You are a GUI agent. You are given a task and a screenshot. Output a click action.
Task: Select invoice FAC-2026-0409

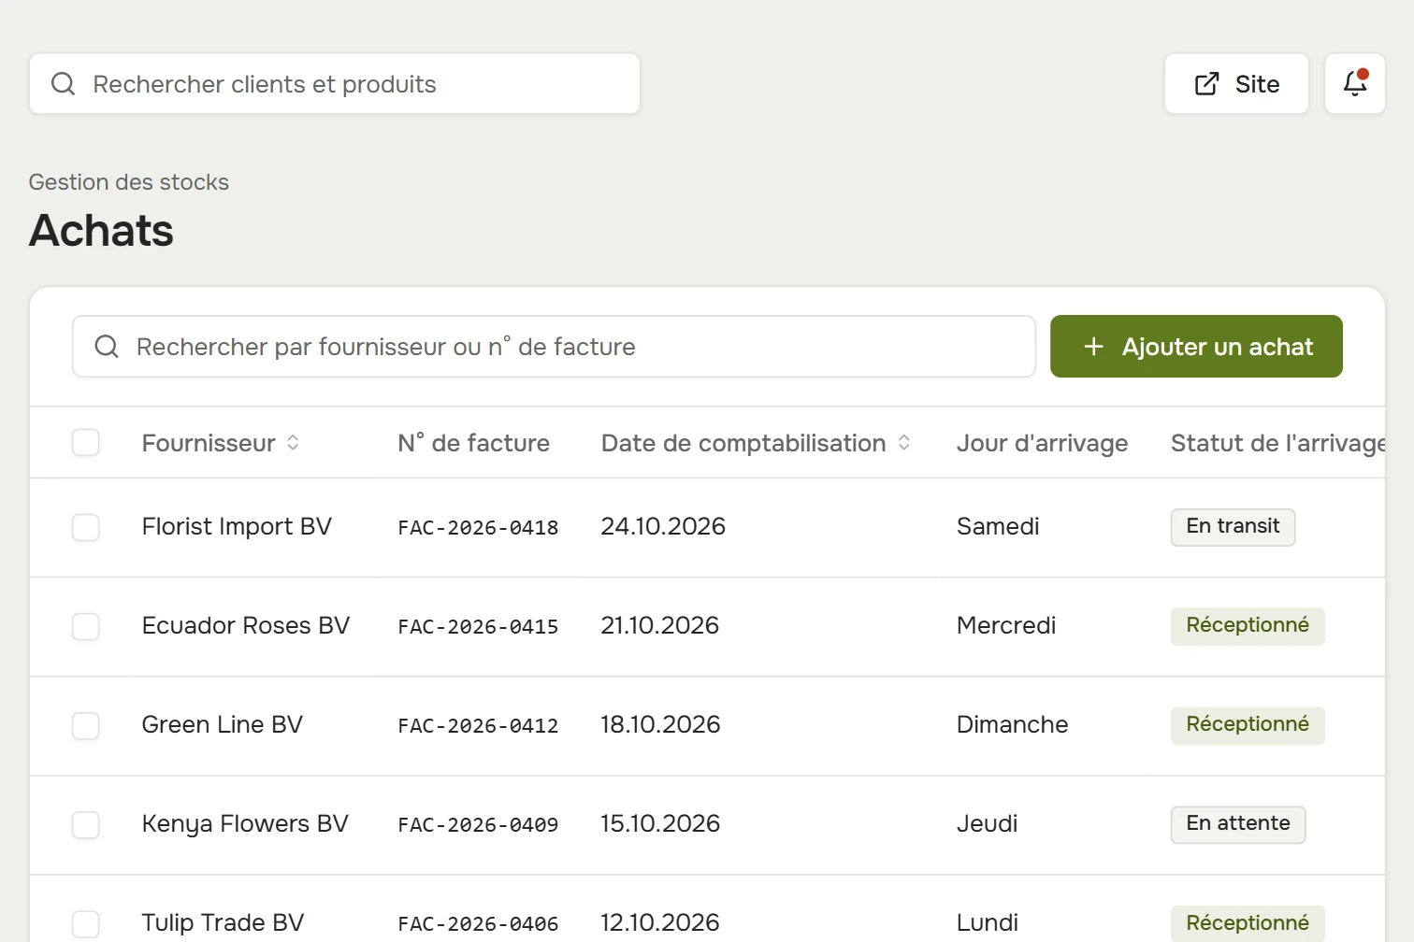coord(478,825)
